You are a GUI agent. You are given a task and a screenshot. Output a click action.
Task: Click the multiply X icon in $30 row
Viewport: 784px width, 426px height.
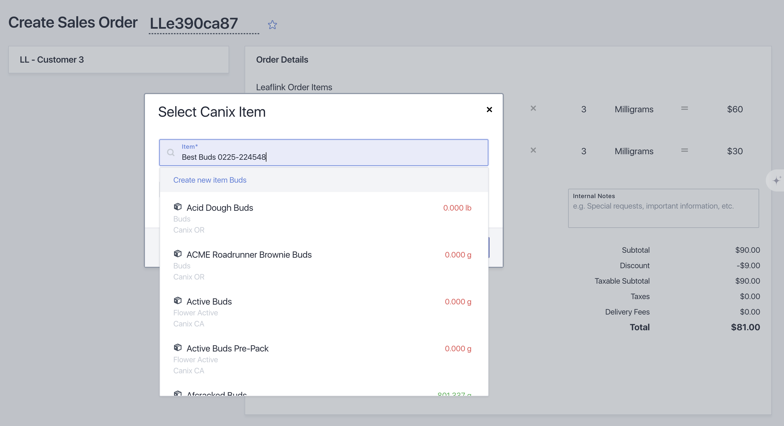(x=533, y=150)
